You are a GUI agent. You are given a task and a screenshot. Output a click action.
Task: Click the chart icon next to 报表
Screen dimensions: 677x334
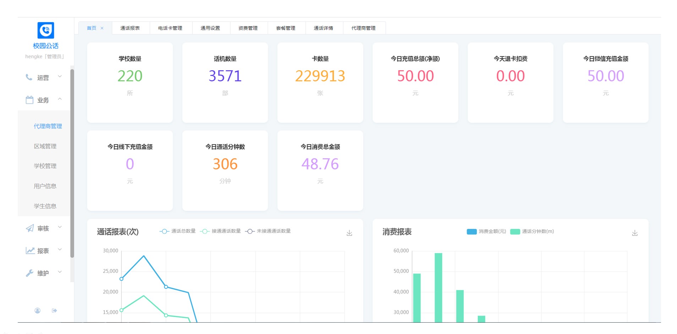coord(30,251)
